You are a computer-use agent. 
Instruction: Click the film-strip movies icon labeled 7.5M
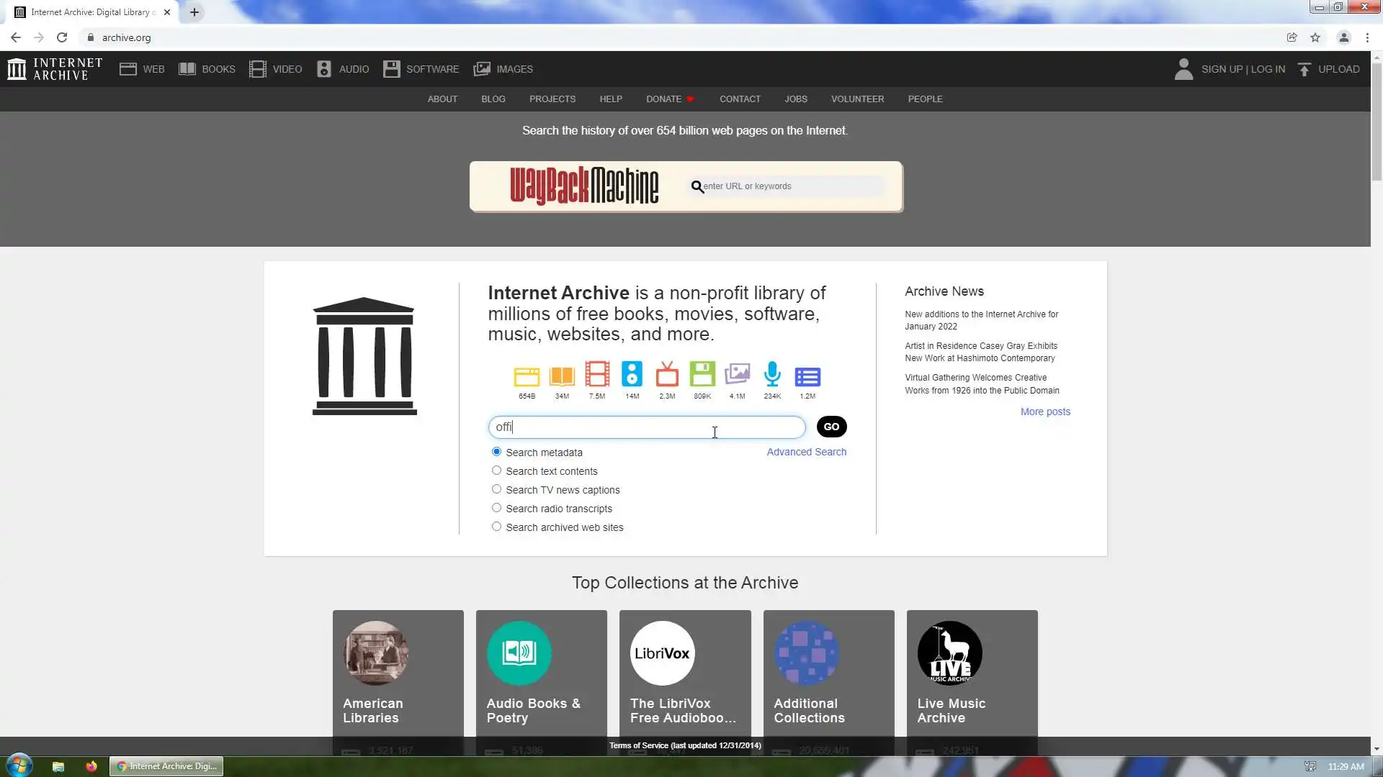coord(596,375)
